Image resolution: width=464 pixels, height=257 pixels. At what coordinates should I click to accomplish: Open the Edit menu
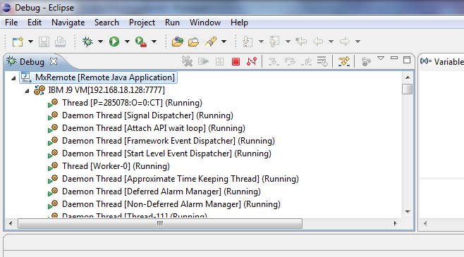[x=35, y=23]
